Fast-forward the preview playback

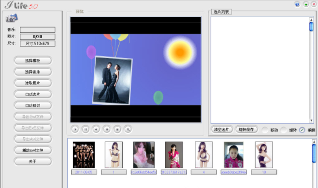(107, 129)
